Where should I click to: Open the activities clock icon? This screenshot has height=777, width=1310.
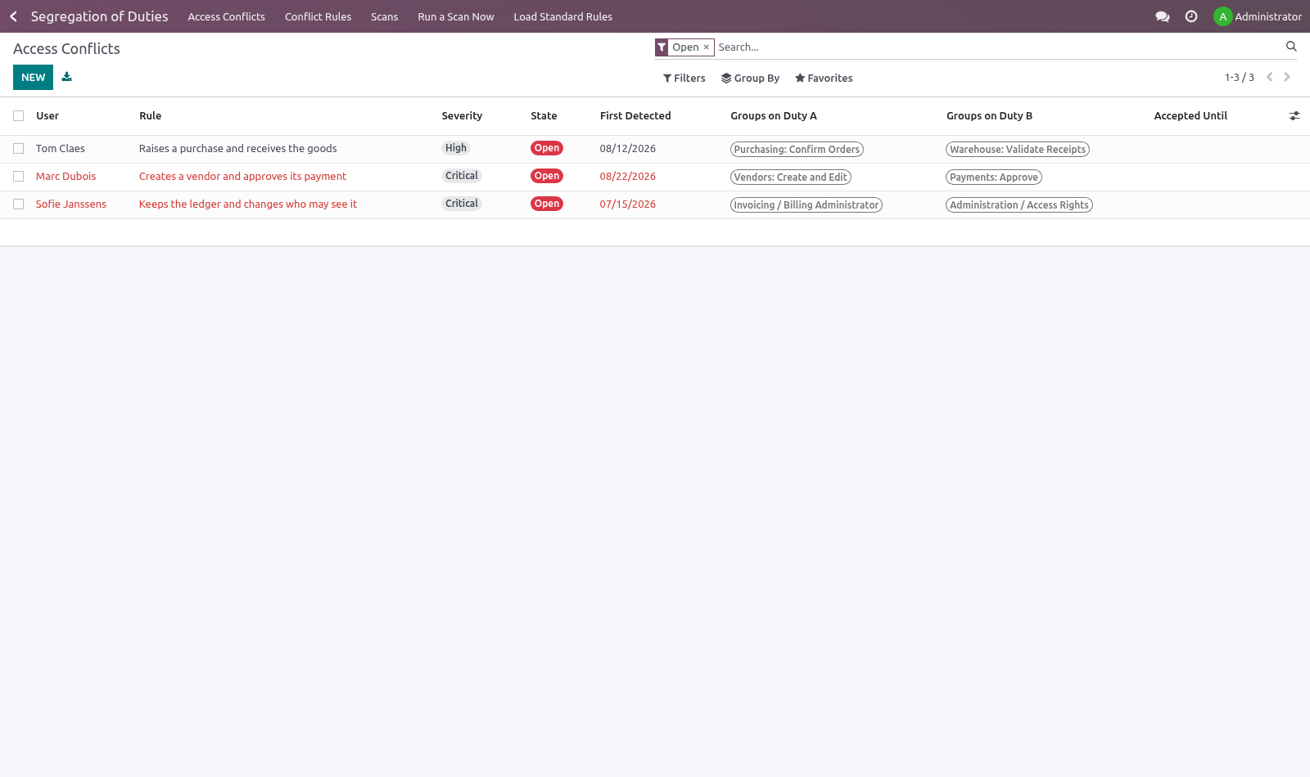[x=1191, y=16]
